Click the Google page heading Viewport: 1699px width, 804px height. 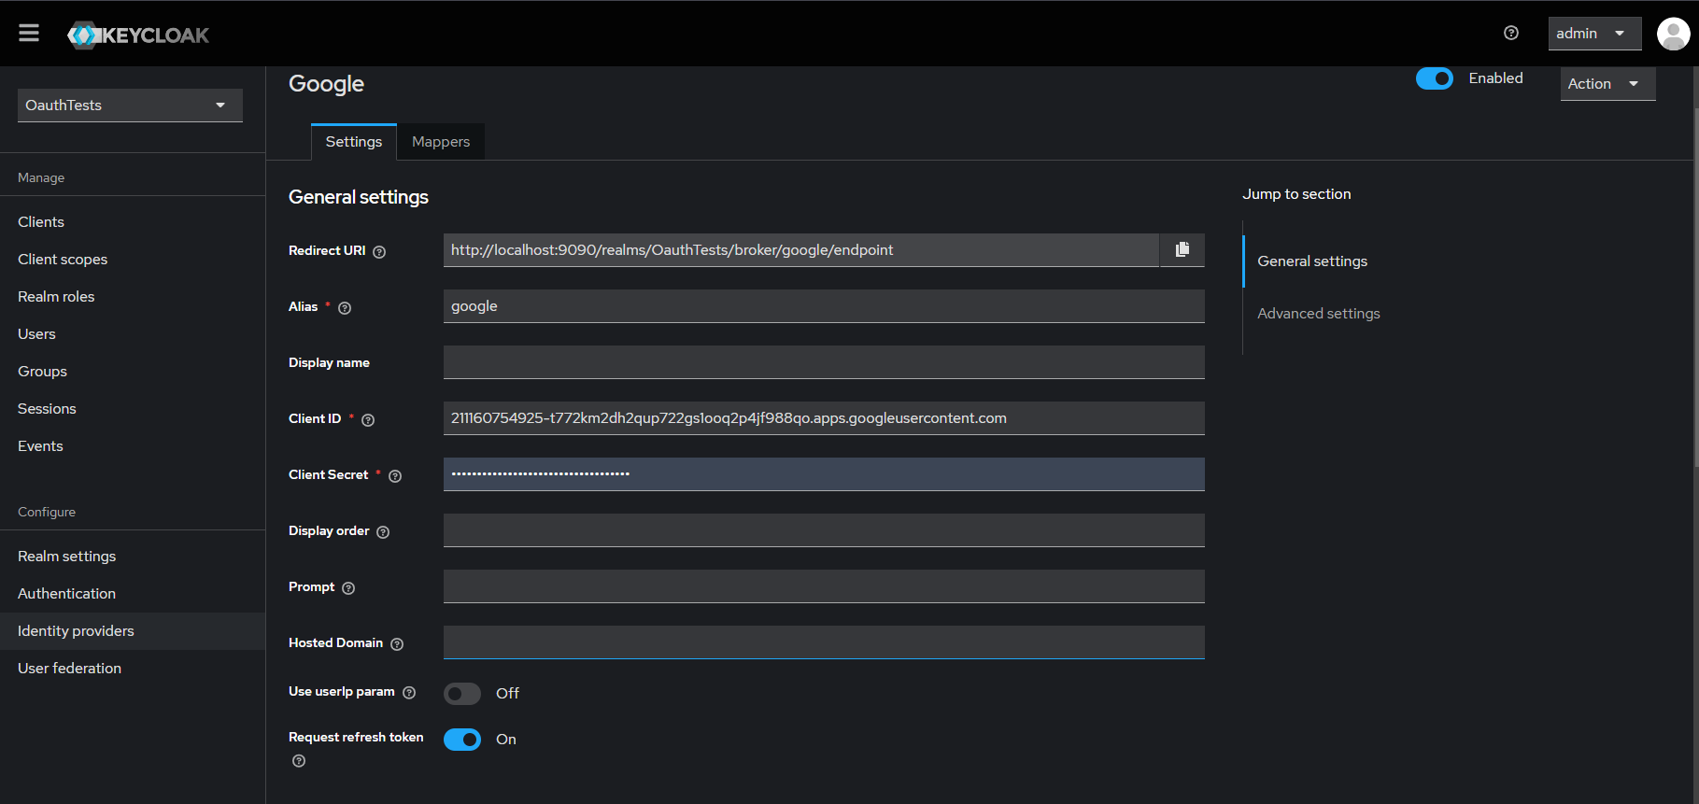click(326, 84)
